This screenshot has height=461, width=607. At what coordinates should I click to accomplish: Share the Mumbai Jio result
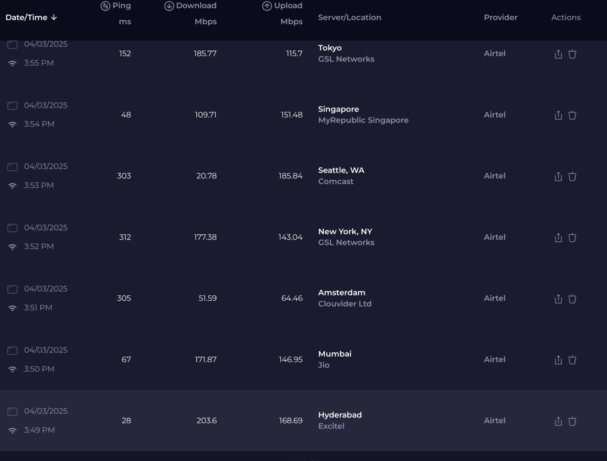(558, 360)
